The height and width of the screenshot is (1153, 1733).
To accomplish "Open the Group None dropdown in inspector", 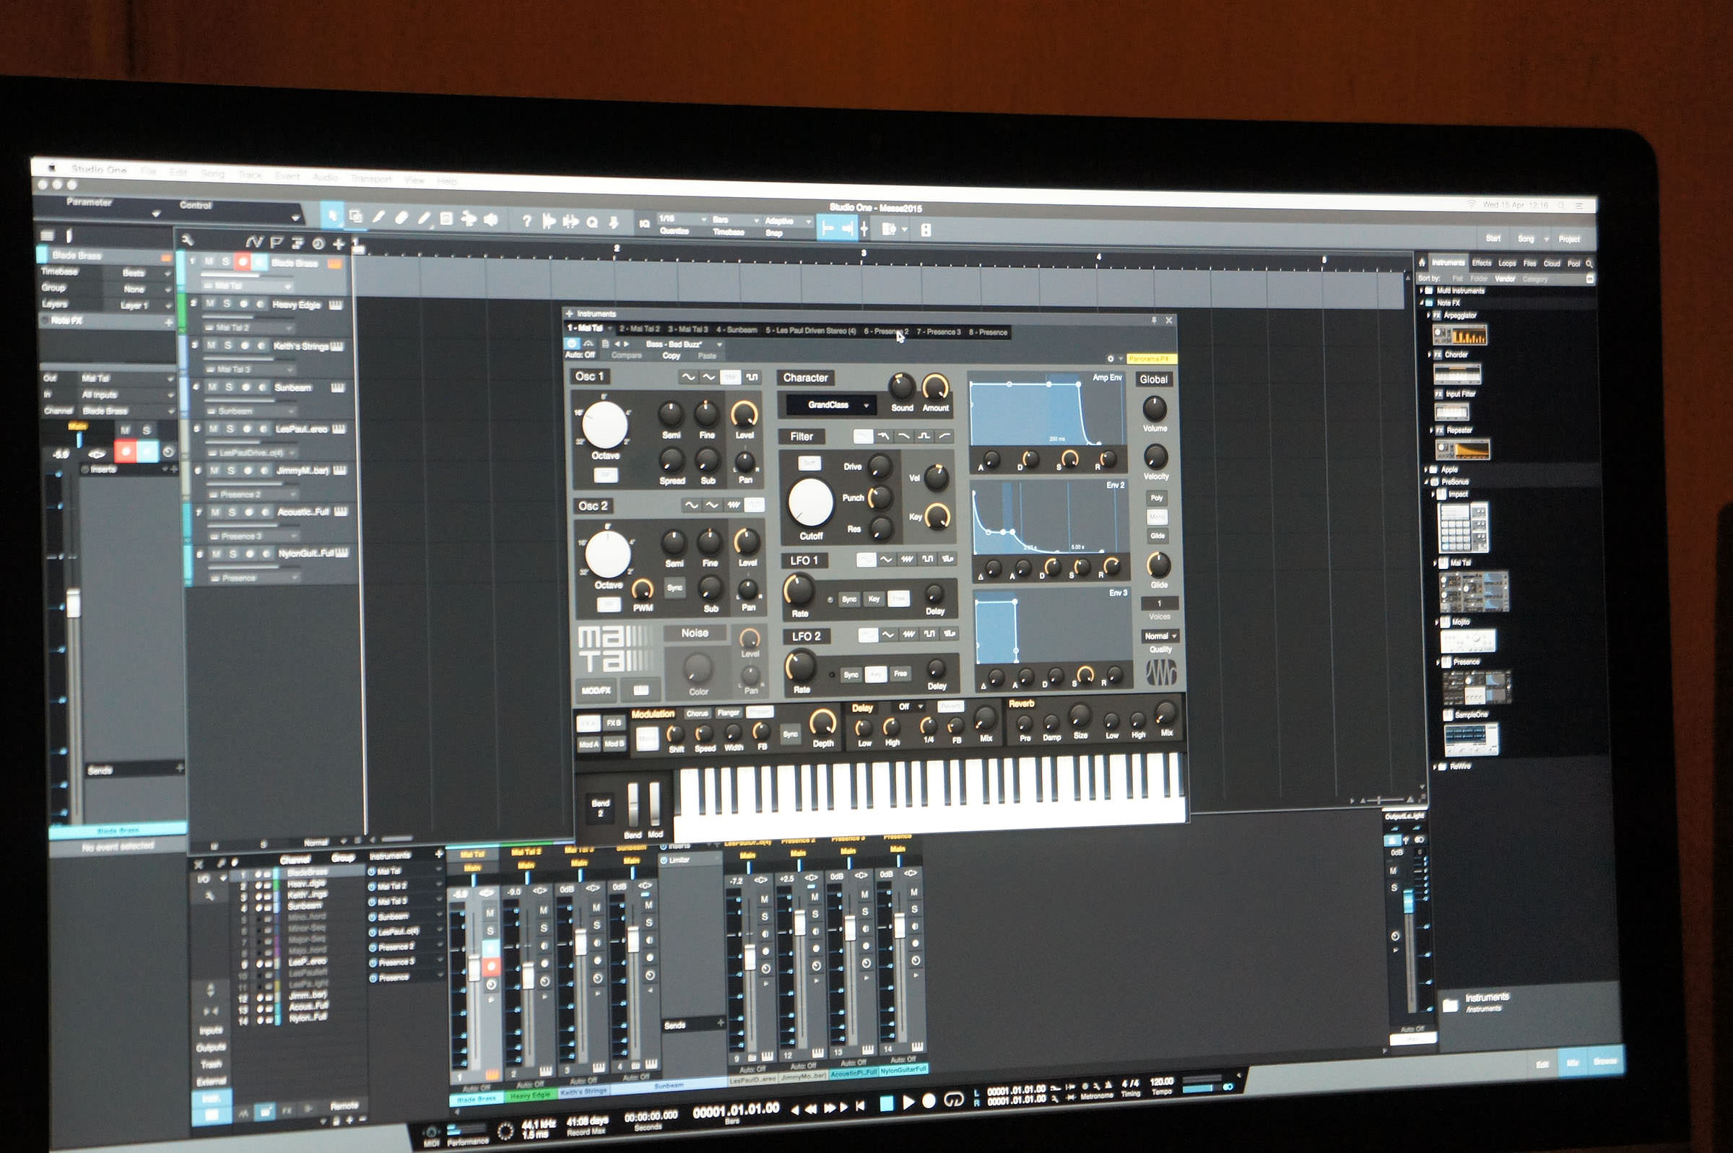I will pos(139,289).
